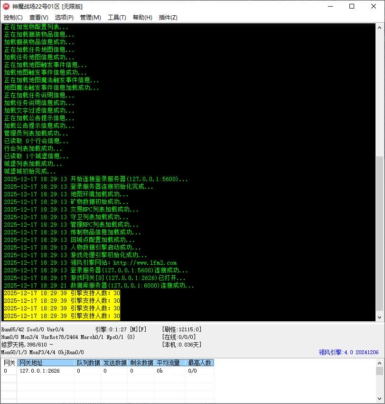Screen dimensions: 385x404
Task: Click the log panel scrollbar thumb
Action: pos(379,233)
